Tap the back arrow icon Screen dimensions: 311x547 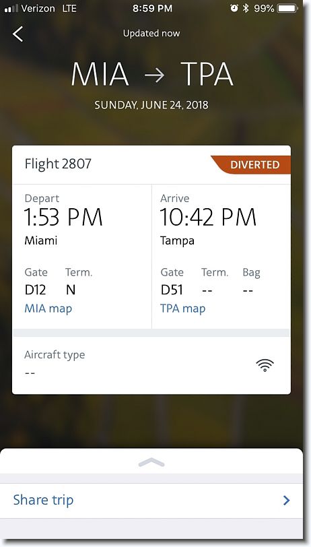18,34
